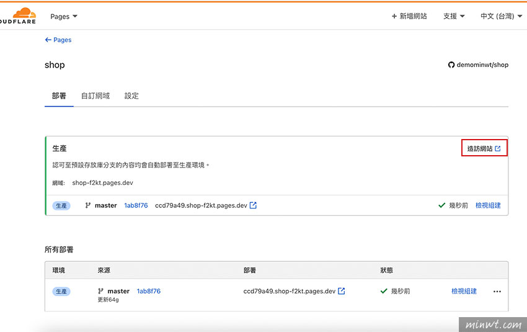The height and width of the screenshot is (332, 527).
Task: Click the green checkmark status in the production card
Action: click(x=441, y=205)
